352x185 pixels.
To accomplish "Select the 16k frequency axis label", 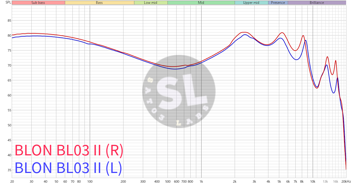I will (x=335, y=181).
